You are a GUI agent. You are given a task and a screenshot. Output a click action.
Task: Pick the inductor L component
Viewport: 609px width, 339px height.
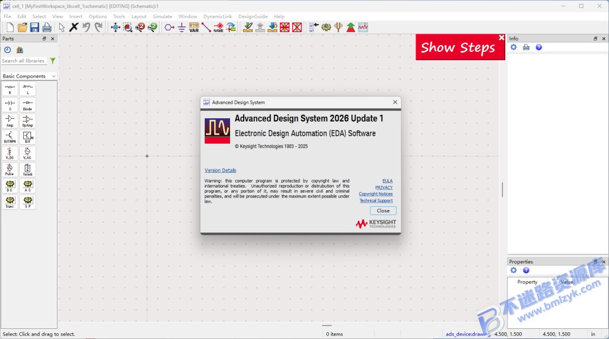click(28, 89)
